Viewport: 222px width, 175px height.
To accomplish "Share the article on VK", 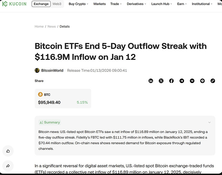I will [192, 81].
